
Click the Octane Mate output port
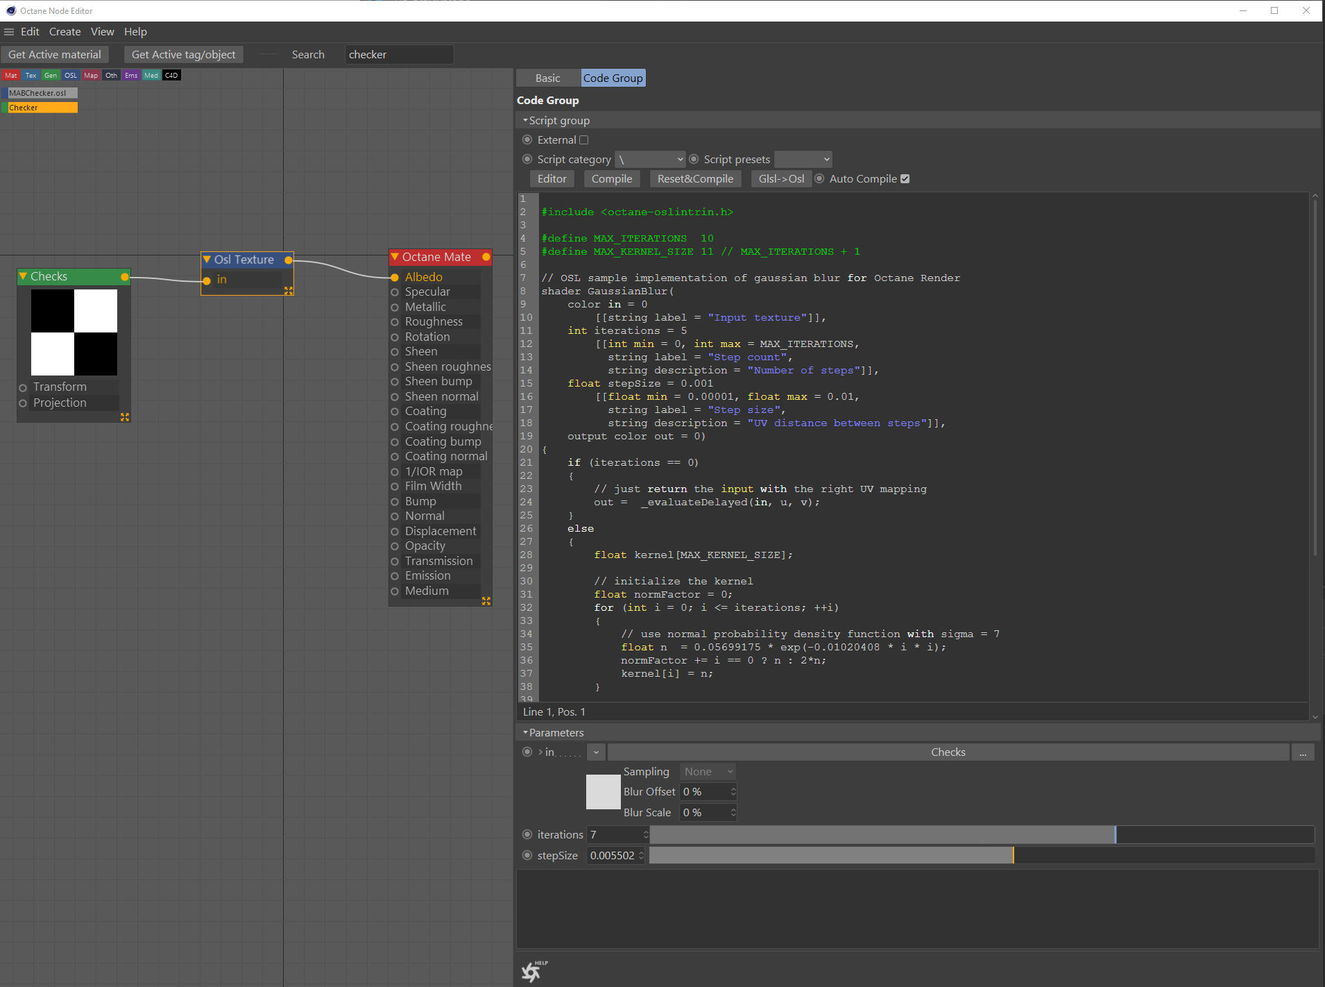pos(486,258)
